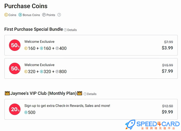Click the 20% badge on VIP plan
181x131 pixels.
tap(15, 109)
